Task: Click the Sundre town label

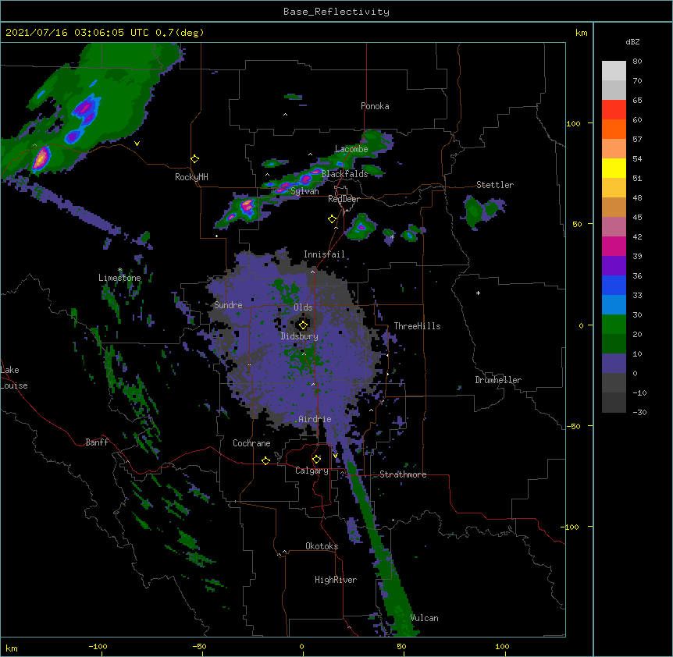Action: (228, 305)
